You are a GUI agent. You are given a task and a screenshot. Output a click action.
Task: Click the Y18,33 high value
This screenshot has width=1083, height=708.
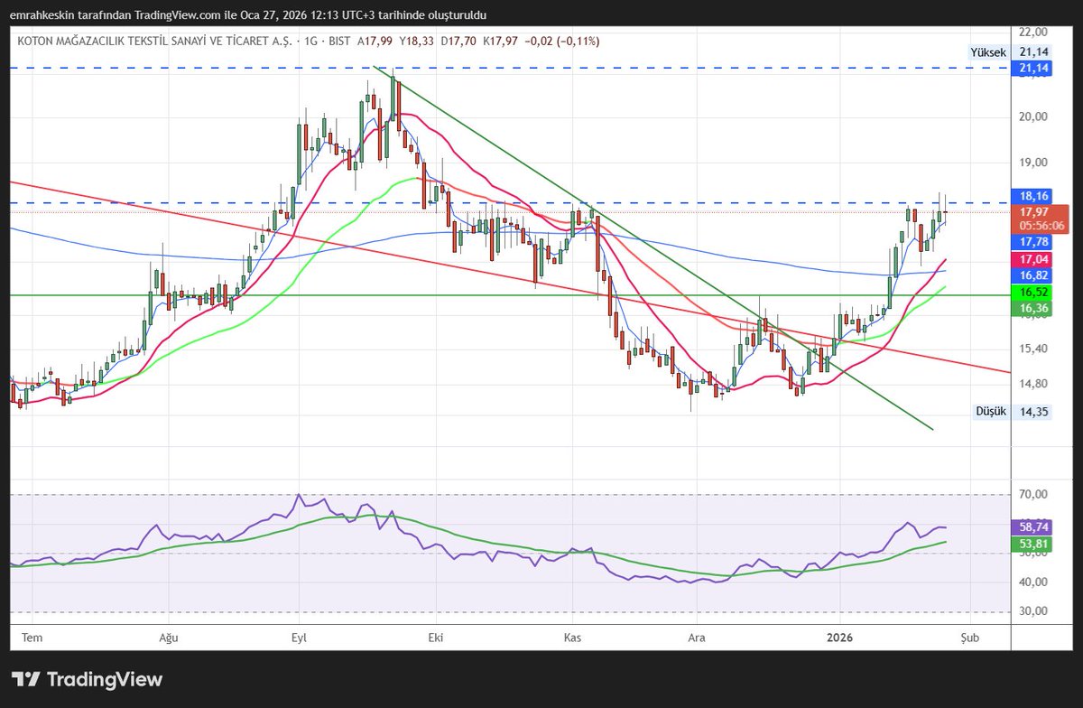point(416,41)
